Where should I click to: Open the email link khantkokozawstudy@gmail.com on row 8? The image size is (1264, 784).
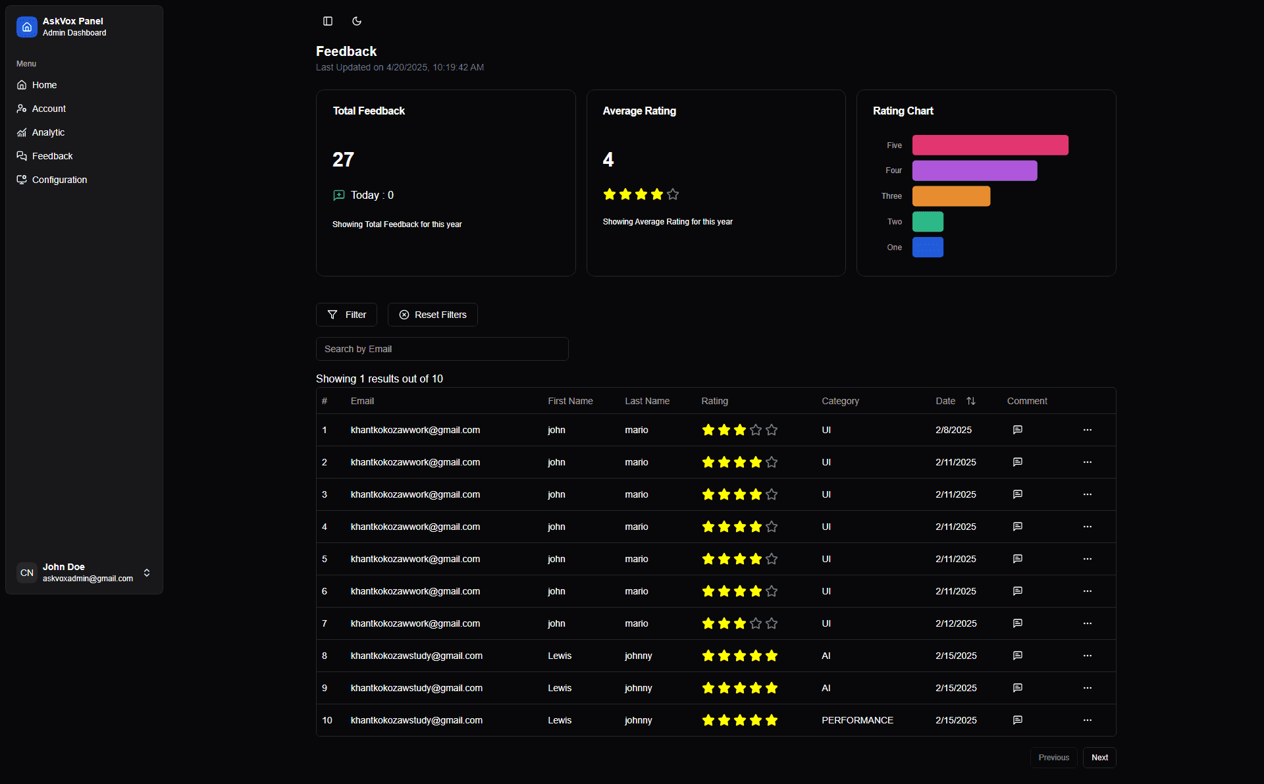coord(416,656)
